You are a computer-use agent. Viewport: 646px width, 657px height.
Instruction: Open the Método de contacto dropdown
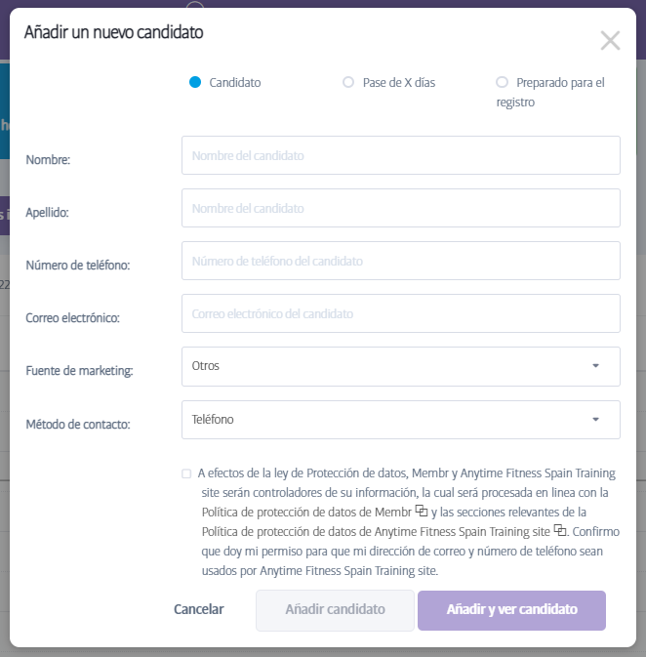click(x=400, y=420)
